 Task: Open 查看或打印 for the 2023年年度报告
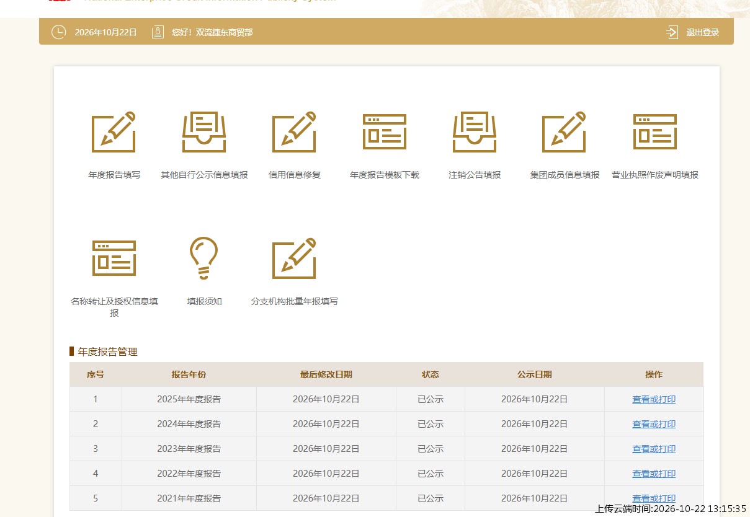point(654,449)
